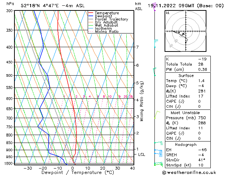This screenshot has width=227, height=175.
Task: Toggle the Parcel Trajectory legend entry
Action: [111, 19]
